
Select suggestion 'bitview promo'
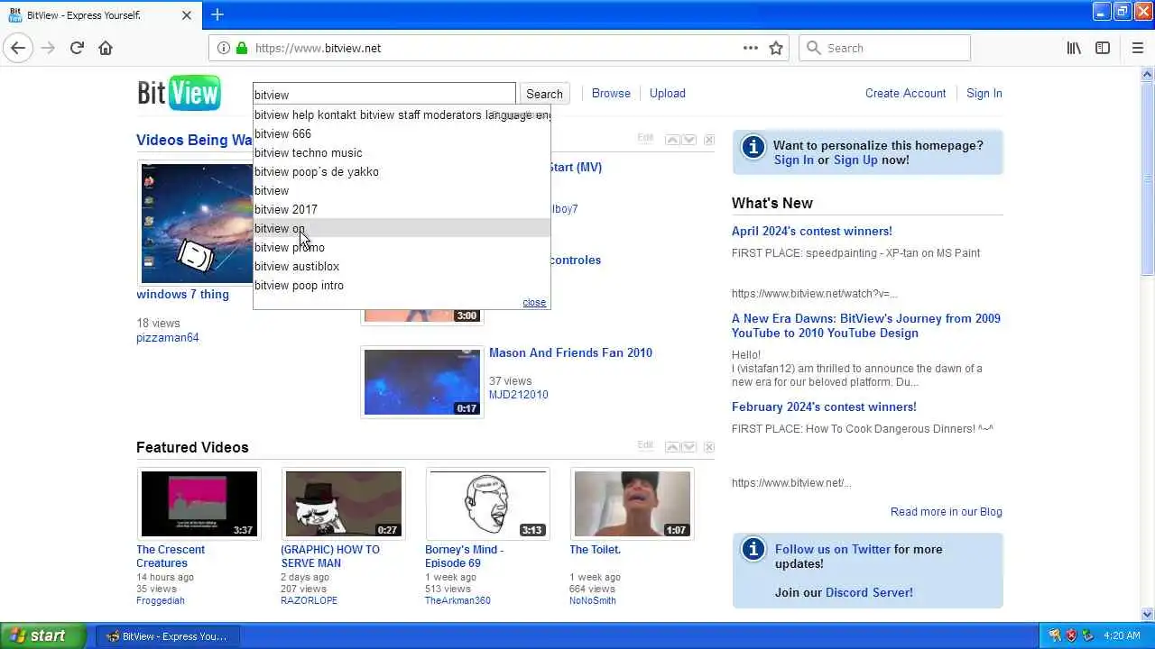402,247
